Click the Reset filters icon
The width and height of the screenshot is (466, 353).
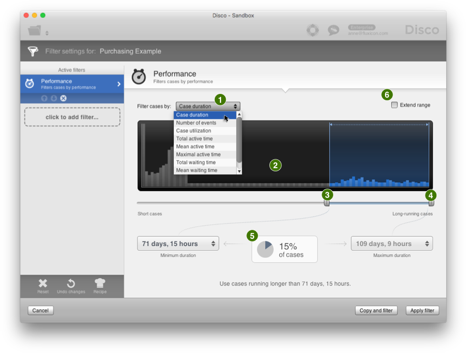(43, 283)
